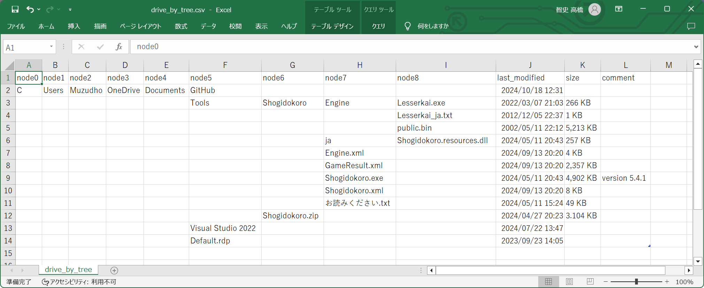Click cell containing 5,213 KB

coord(582,128)
